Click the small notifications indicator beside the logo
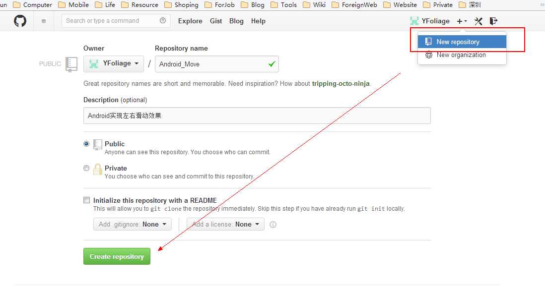This screenshot has height=293, width=545. coord(44,21)
